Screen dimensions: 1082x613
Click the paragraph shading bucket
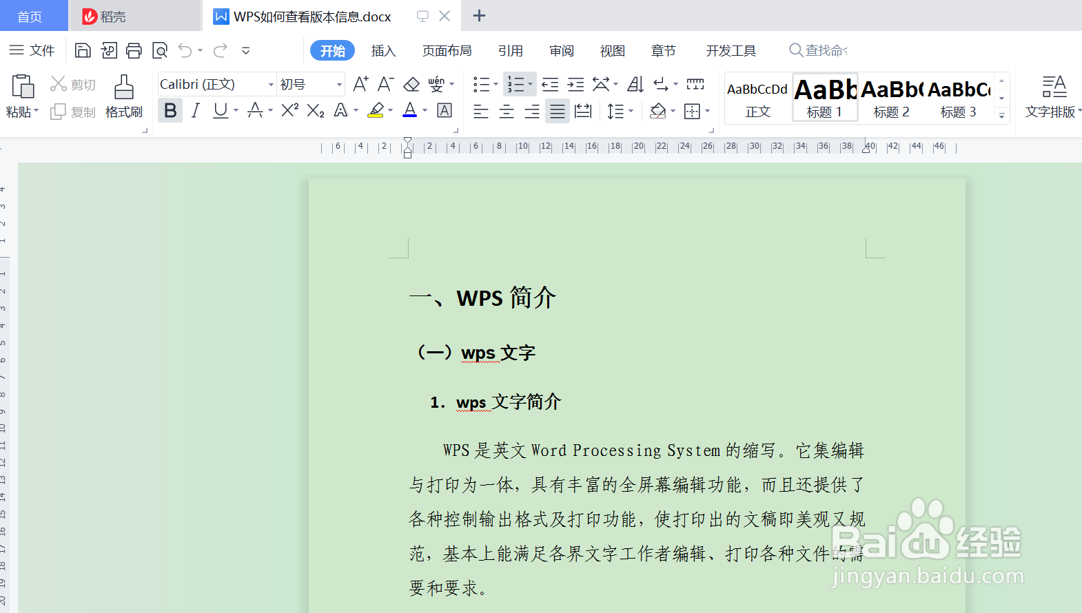[x=658, y=111]
